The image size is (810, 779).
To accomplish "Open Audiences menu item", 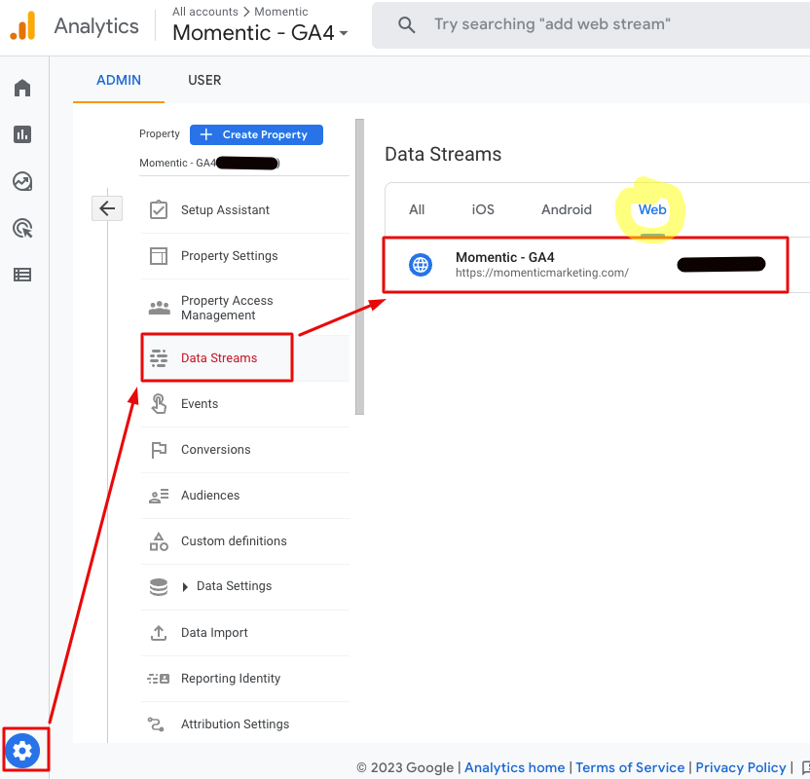I will tap(245, 496).
